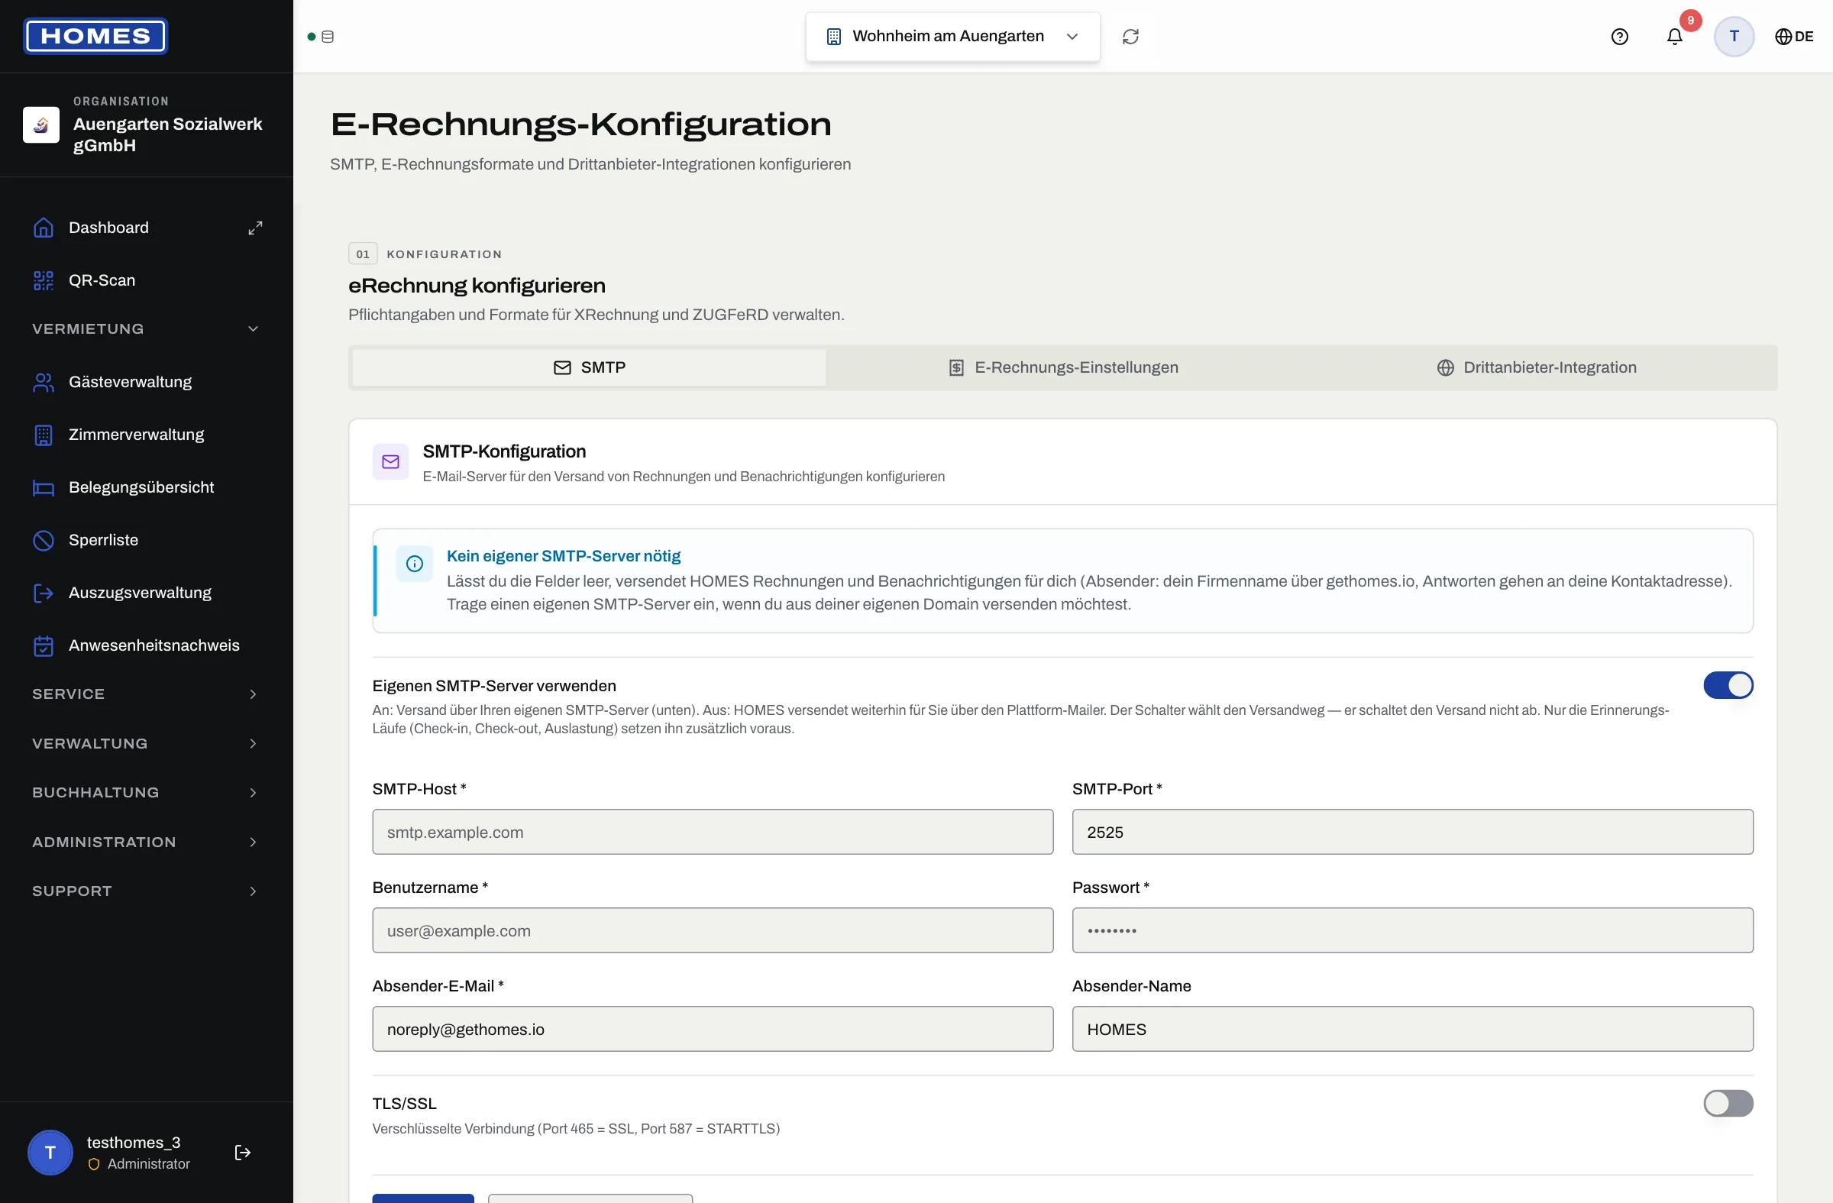The image size is (1833, 1203).
Task: Click the SMTP-Host field
Action: click(x=713, y=832)
